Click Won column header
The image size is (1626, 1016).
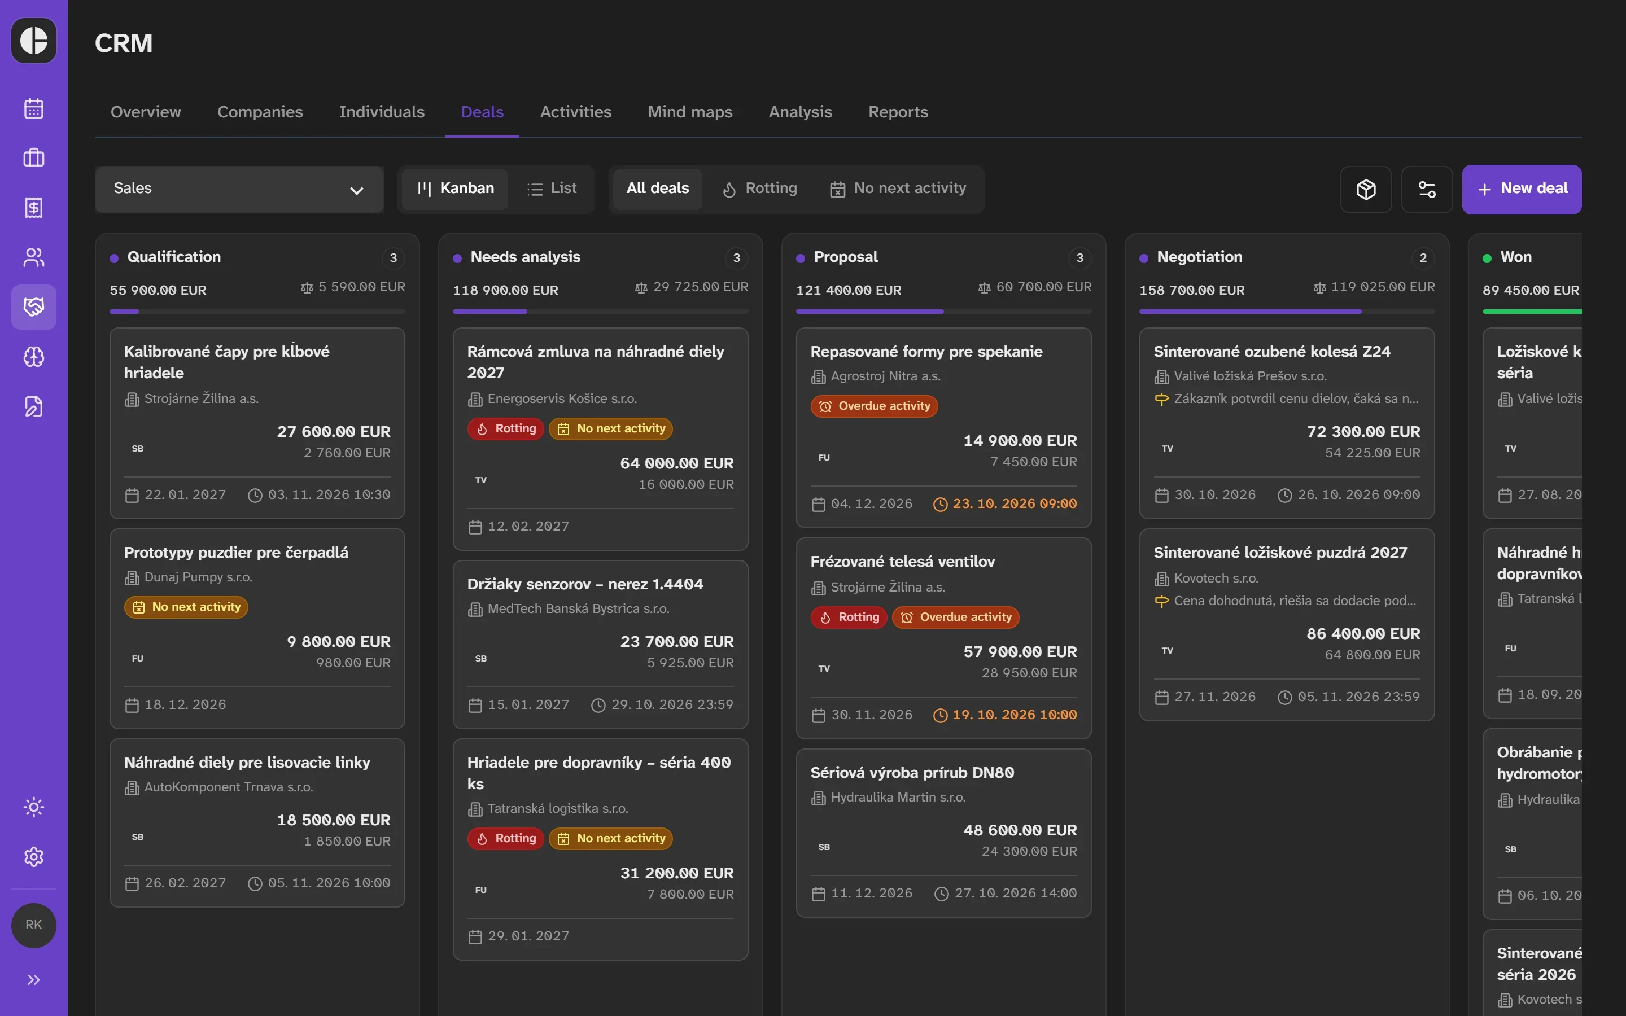(x=1516, y=257)
